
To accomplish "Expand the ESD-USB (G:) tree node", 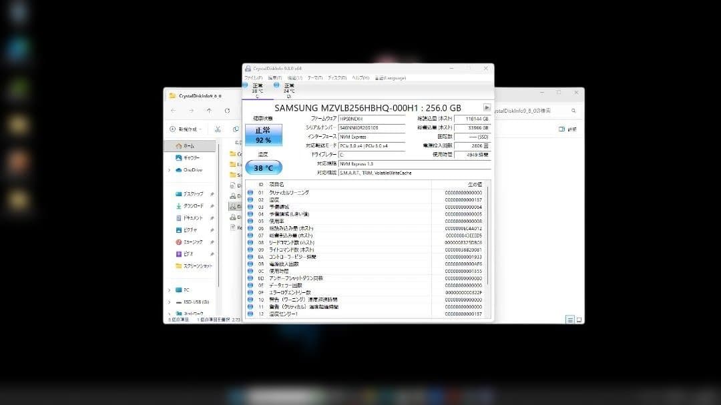I will pos(169,302).
